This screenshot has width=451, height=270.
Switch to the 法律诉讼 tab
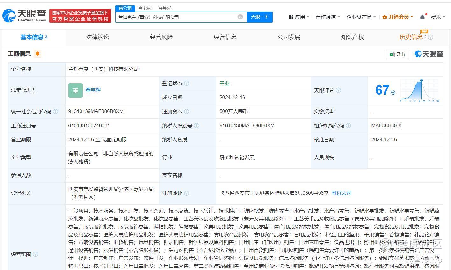(x=97, y=37)
